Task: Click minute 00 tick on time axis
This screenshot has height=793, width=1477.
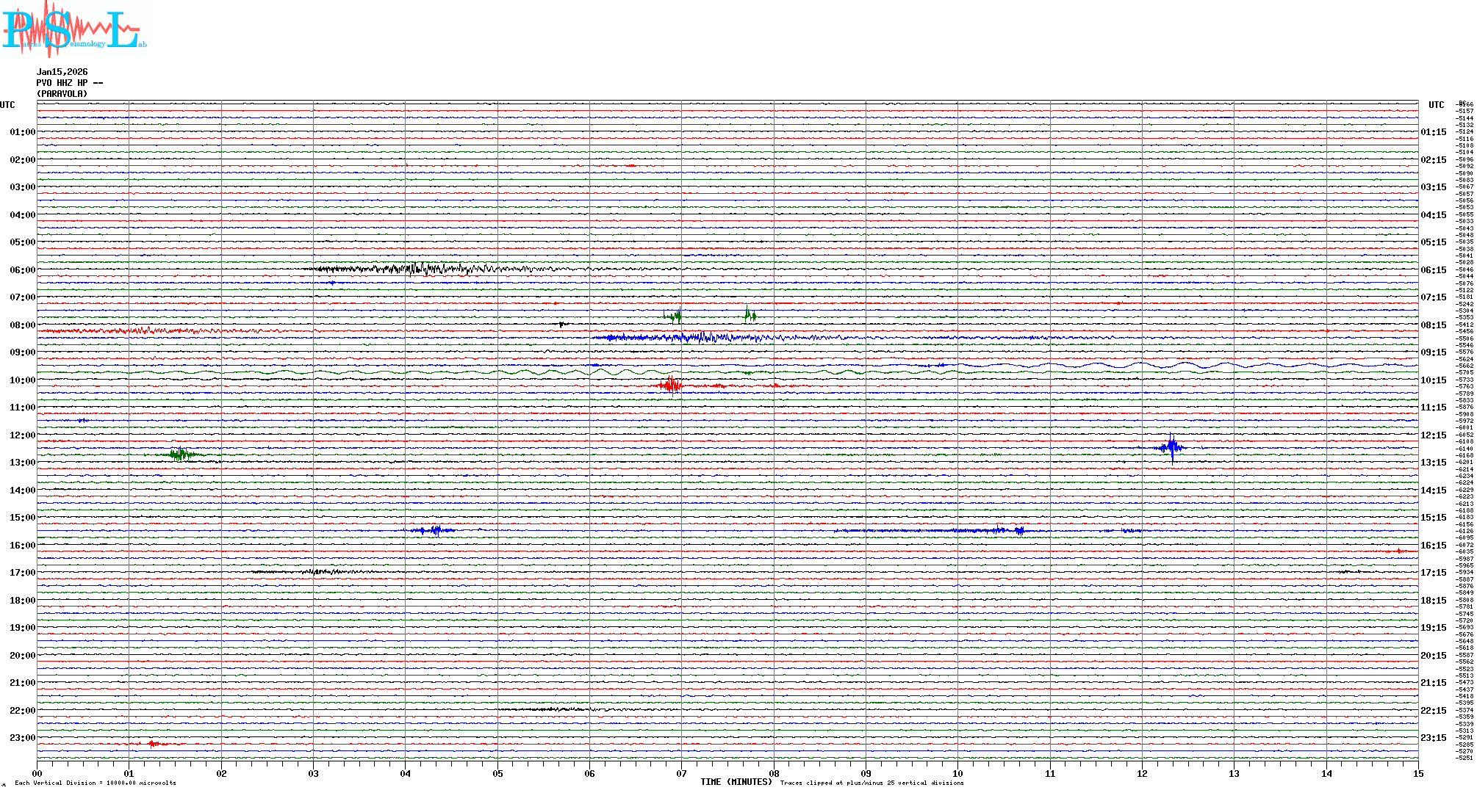Action: (x=37, y=773)
